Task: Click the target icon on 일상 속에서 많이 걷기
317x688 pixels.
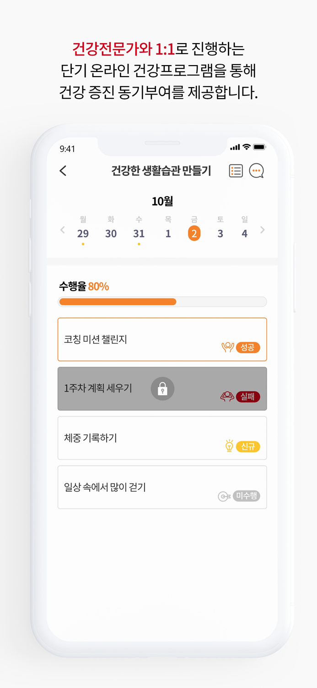Action: pyautogui.click(x=223, y=496)
